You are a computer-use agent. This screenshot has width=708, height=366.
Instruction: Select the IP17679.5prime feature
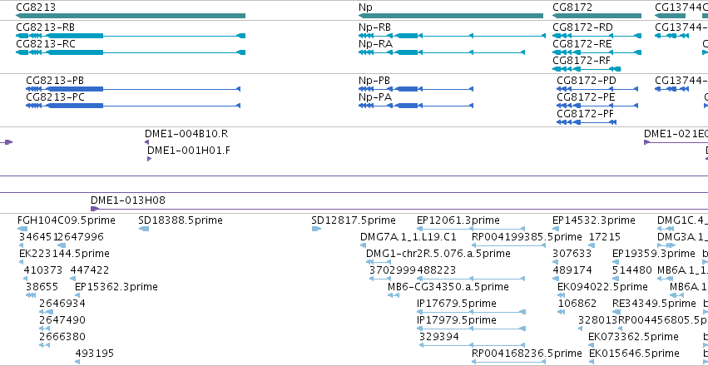472,312
